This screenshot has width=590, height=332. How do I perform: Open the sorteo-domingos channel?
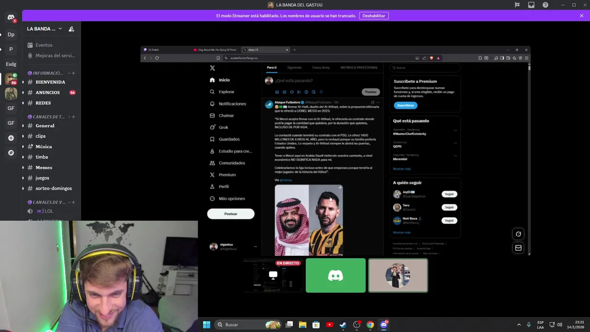(51, 188)
